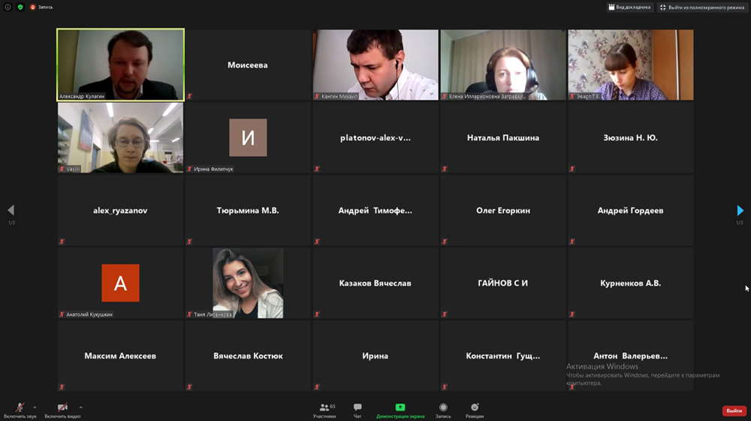This screenshot has height=421, width=751.
Task: Click muted mic icon on Наталья Пакшина tile
Action: (445, 169)
